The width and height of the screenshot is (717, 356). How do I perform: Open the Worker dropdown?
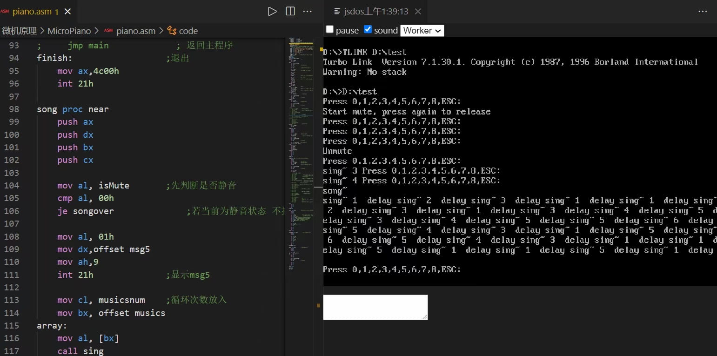coord(422,30)
